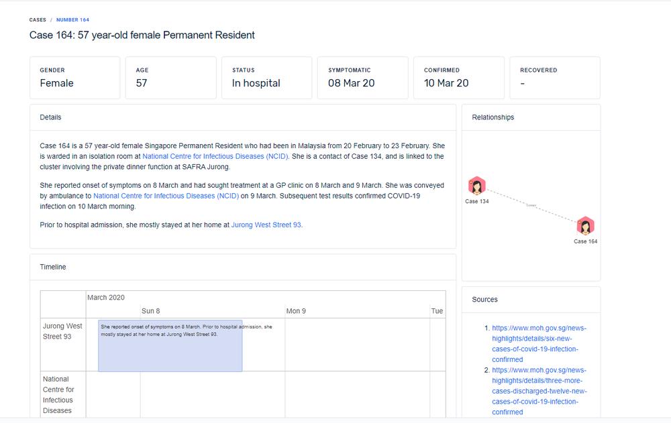
Task: Select the symptom onset event in the timeline
Action: (170, 345)
